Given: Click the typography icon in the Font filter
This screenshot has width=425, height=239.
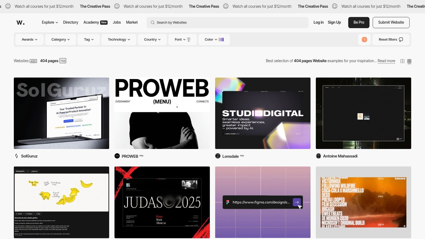Looking at the screenshot, I should click(x=189, y=39).
